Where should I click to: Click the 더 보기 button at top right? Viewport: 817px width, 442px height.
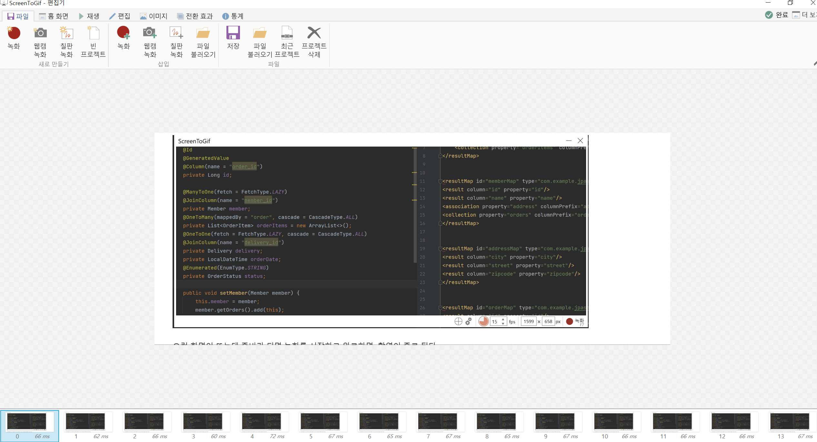(805, 15)
